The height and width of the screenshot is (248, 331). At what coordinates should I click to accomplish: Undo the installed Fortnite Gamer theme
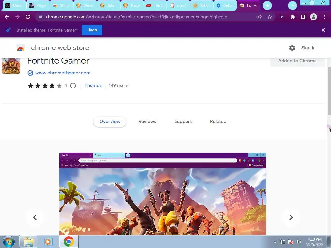click(92, 30)
